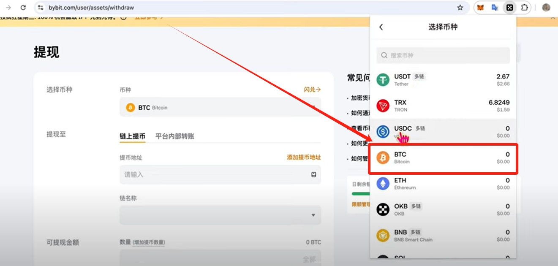Click the search magnifier in coin picker
This screenshot has width=558, height=266.
[384, 55]
